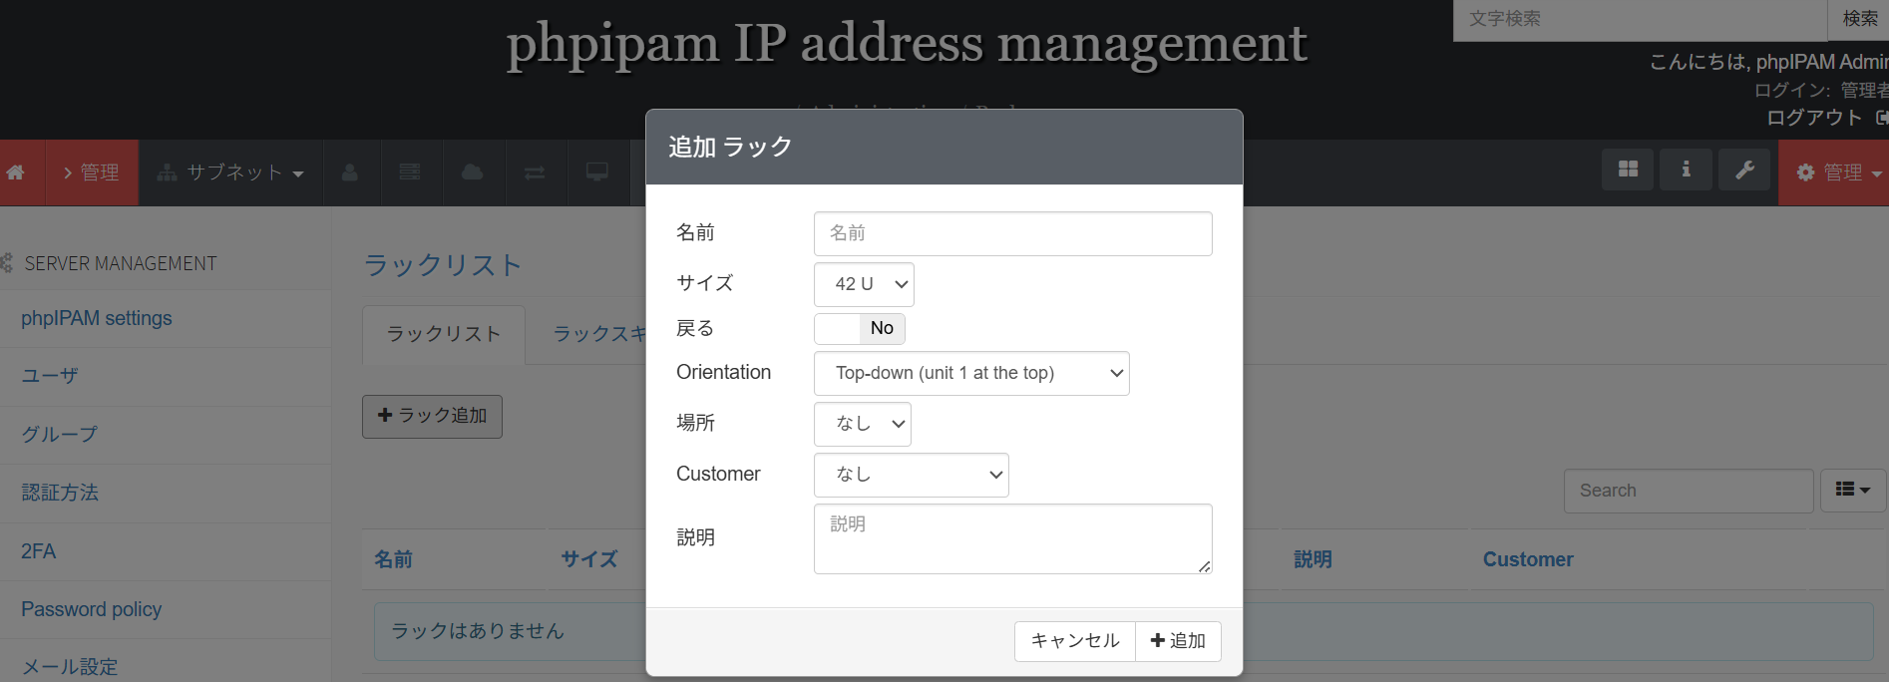The width and height of the screenshot is (1889, 682).
Task: Open 2FA in sidebar
Action: (x=39, y=551)
